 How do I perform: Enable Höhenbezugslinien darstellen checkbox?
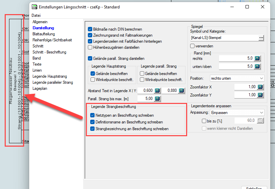tap(90, 47)
